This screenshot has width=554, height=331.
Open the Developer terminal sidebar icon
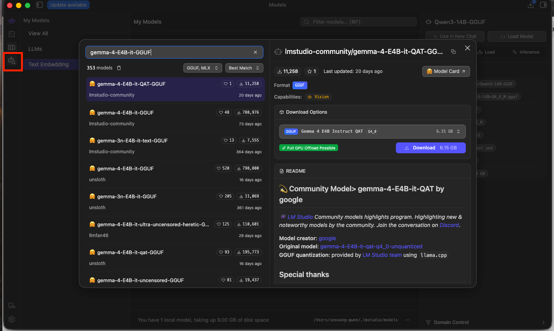(12, 34)
